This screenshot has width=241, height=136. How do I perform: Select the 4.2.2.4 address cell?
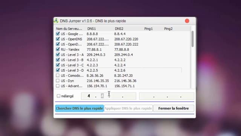pos(120,65)
